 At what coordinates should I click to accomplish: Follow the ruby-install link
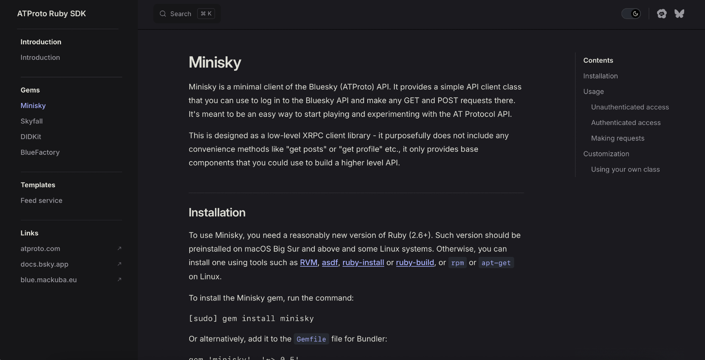click(x=363, y=263)
